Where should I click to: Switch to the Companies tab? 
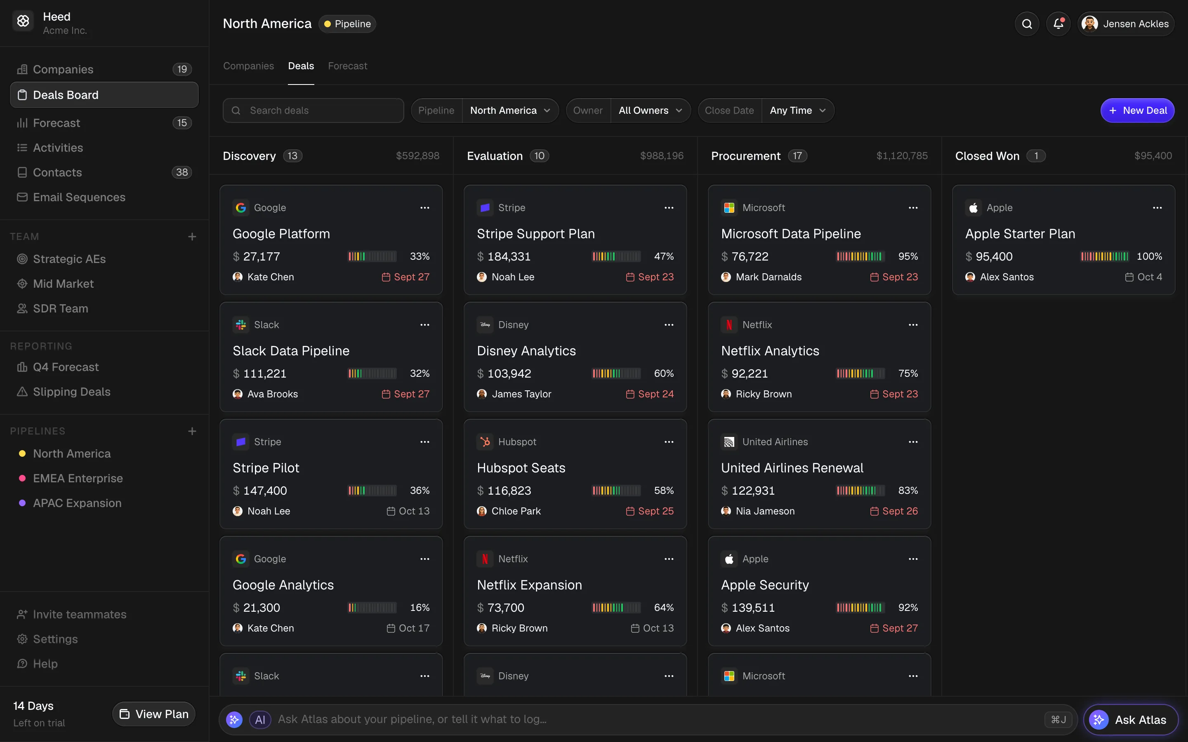[248, 66]
